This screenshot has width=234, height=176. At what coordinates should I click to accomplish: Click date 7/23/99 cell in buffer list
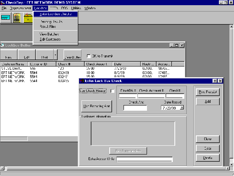pos(120,68)
